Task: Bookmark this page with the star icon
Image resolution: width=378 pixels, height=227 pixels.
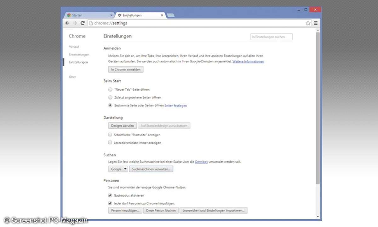Action: pyautogui.click(x=308, y=23)
